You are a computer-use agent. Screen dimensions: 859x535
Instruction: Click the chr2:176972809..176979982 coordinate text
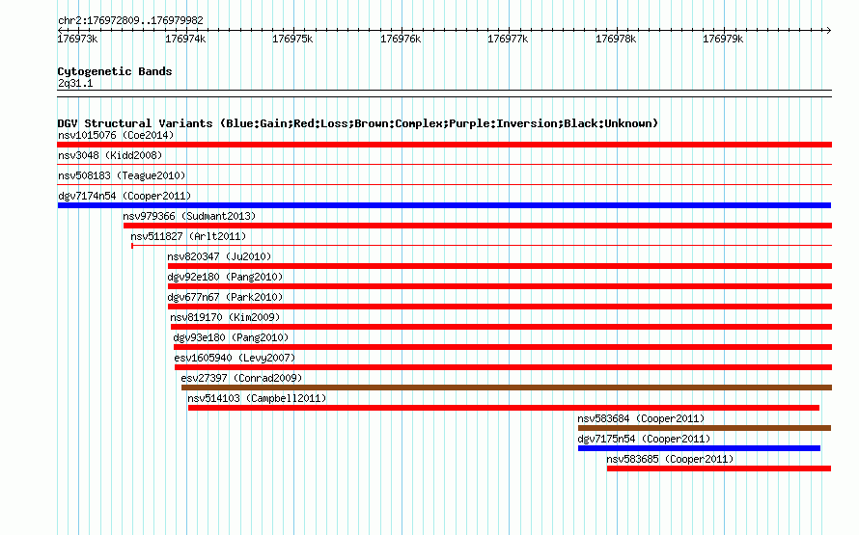pyautogui.click(x=130, y=20)
